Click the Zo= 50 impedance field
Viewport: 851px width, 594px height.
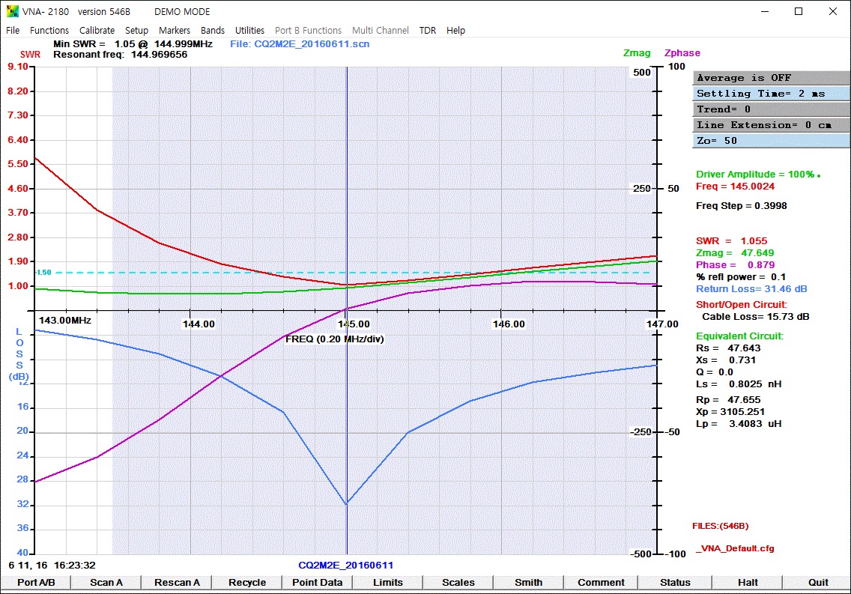[772, 141]
